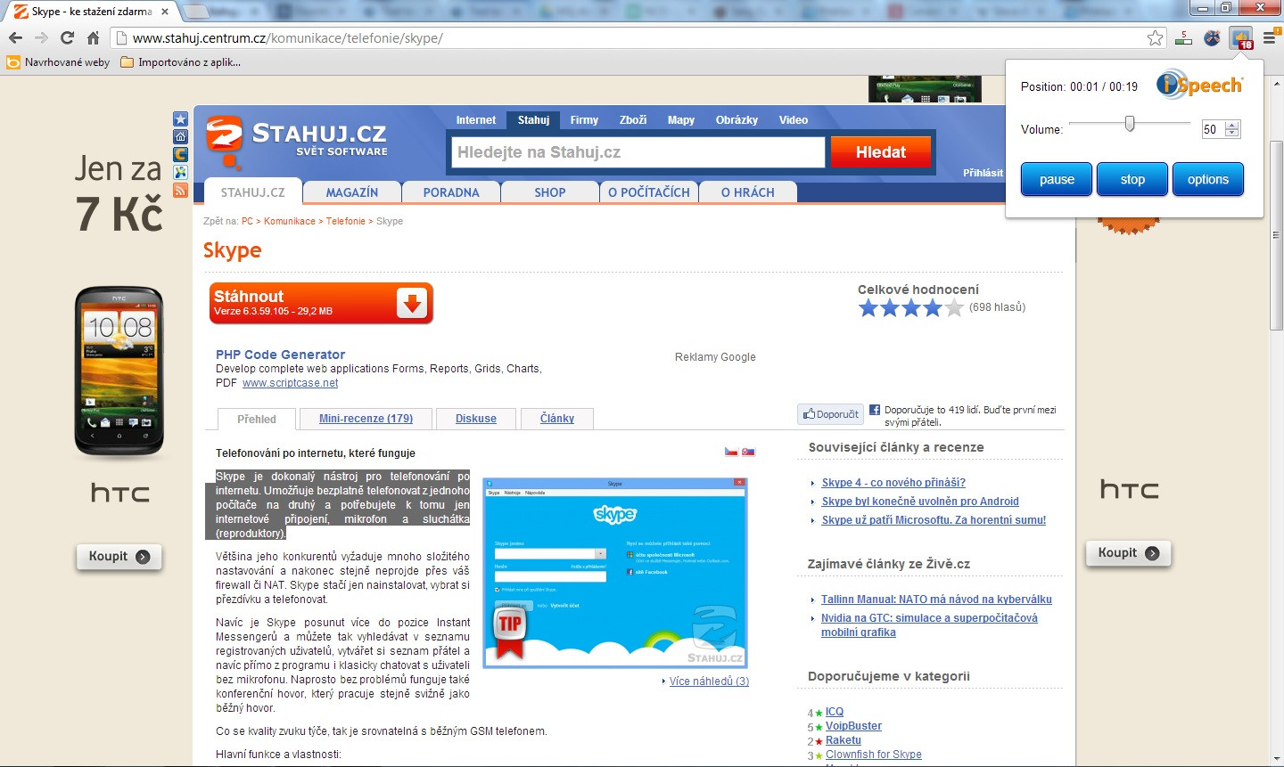Open the extension icon showing number 5
Image resolution: width=1284 pixels, height=767 pixels.
coord(1183,37)
